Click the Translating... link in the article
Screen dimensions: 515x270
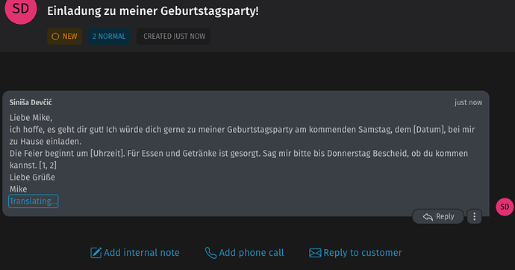pos(33,201)
